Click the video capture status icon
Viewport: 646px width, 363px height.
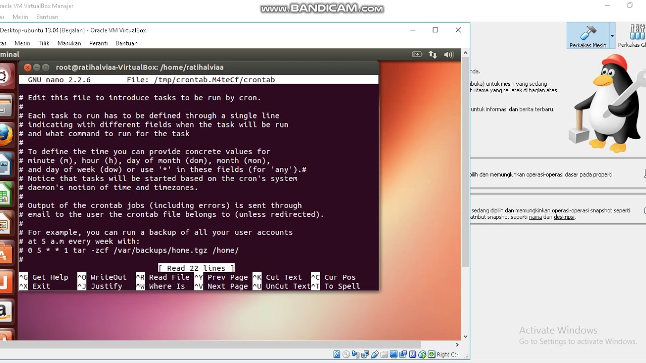404,354
